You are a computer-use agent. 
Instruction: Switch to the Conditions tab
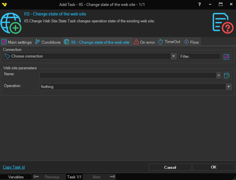48,42
